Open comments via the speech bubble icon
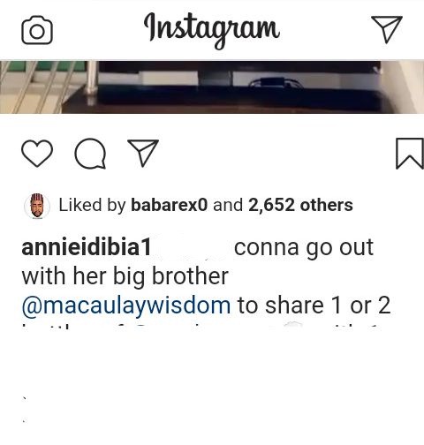 point(90,154)
